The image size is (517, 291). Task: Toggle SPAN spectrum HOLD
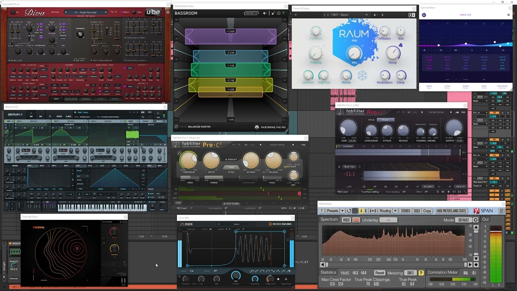coord(346,220)
